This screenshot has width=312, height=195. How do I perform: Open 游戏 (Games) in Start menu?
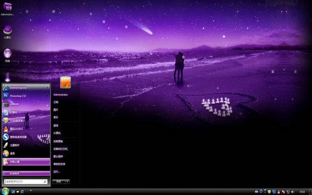56,125
